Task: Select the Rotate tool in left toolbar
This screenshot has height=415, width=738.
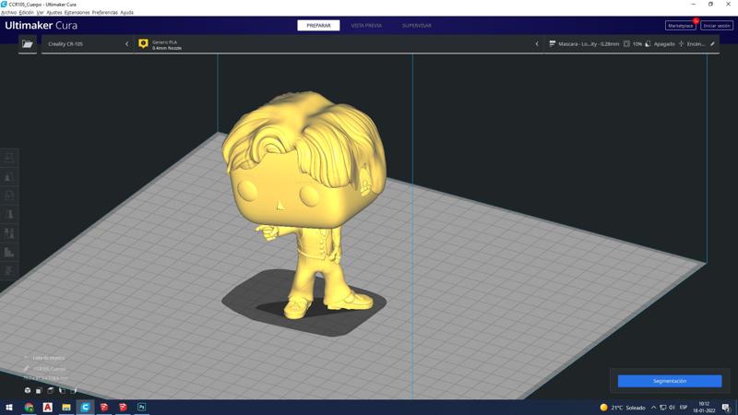Action: tap(9, 196)
